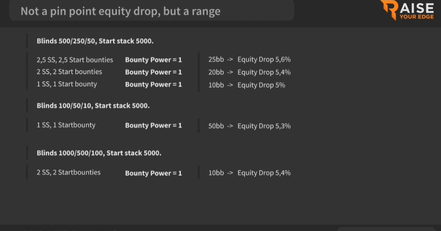Image resolution: width=441 pixels, height=231 pixels.
Task: Click the 10bb Equity Drop 5% text
Action: coord(246,85)
